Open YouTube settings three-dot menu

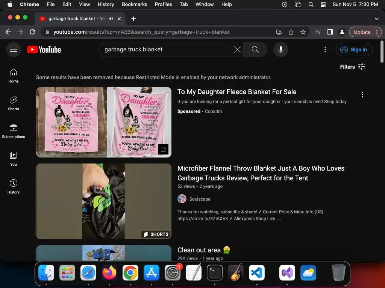point(325,49)
